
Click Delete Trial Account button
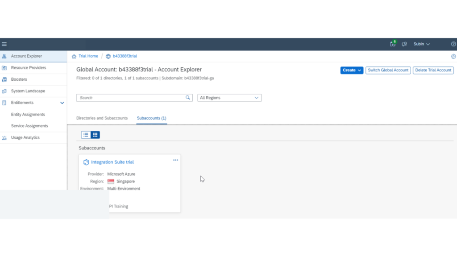click(x=433, y=70)
